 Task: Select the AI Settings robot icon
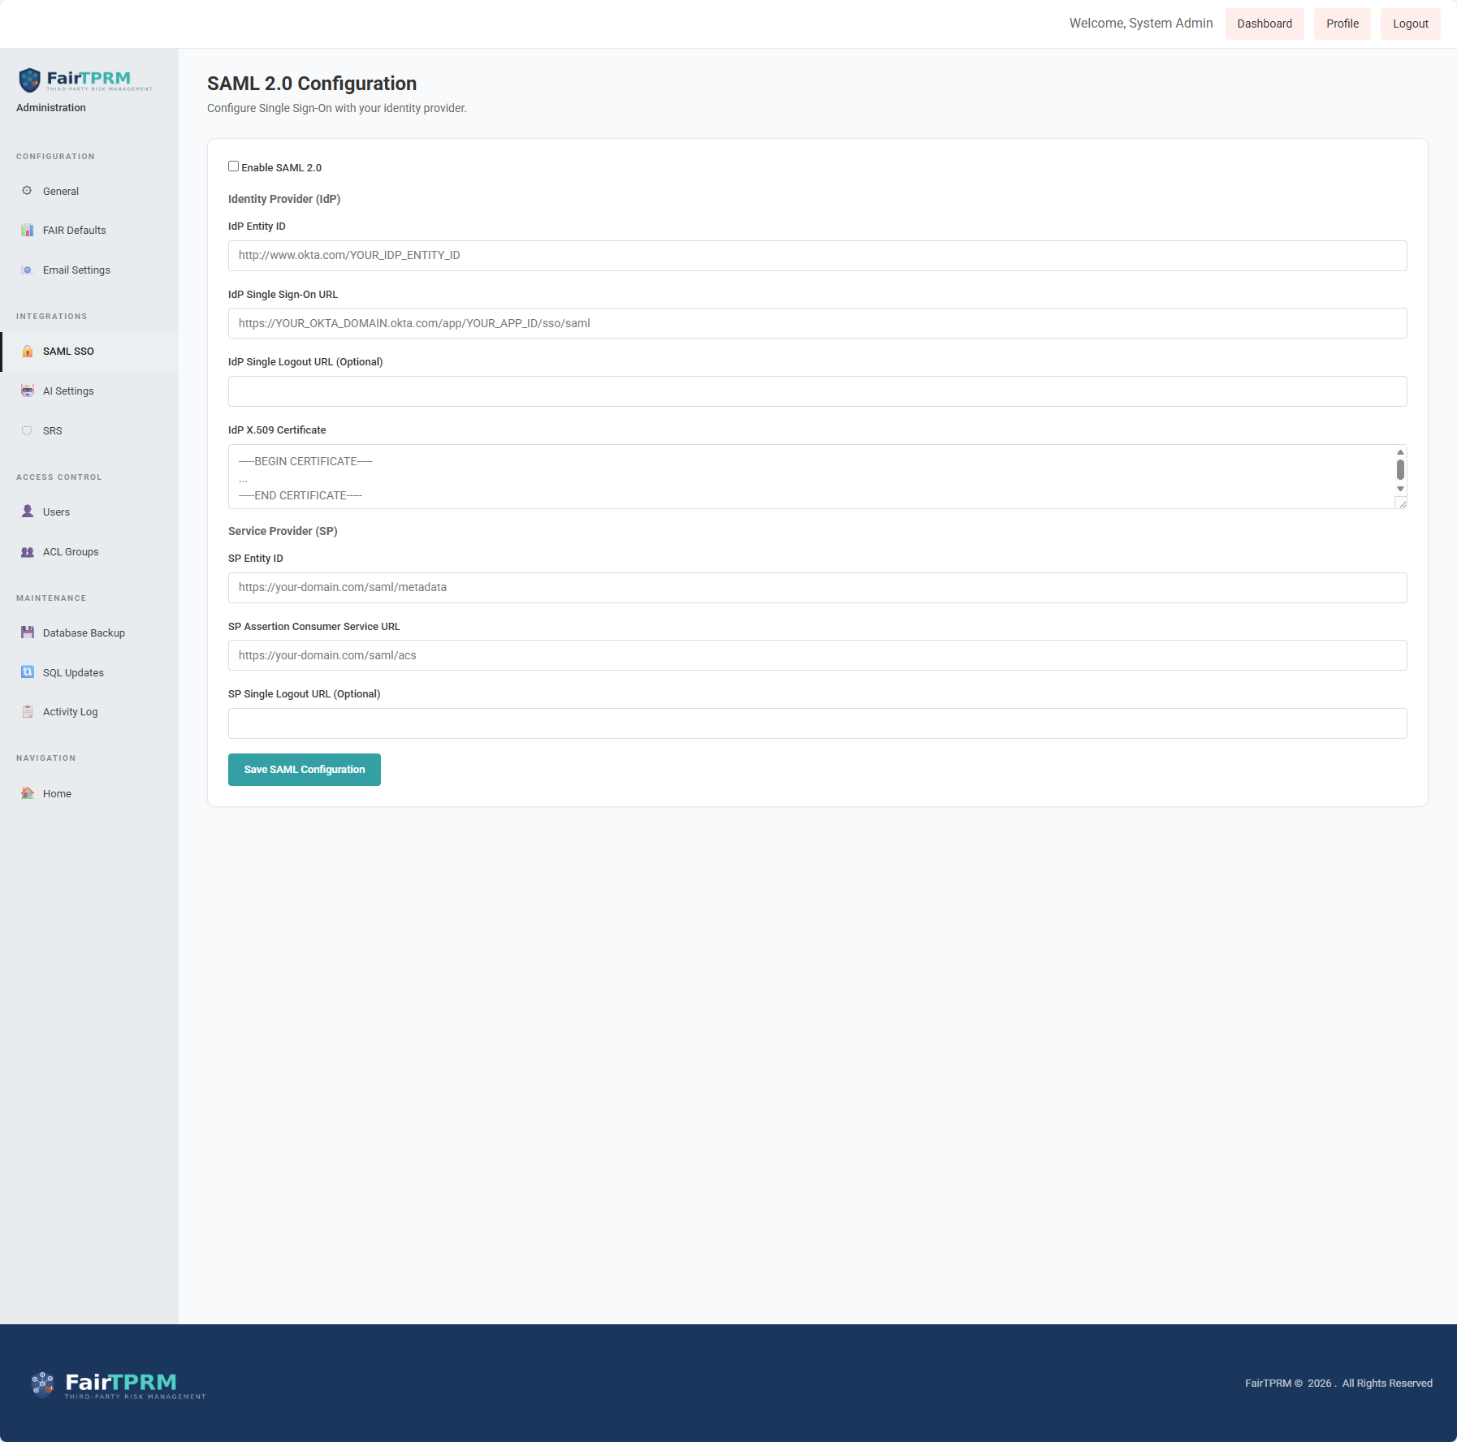click(x=27, y=391)
